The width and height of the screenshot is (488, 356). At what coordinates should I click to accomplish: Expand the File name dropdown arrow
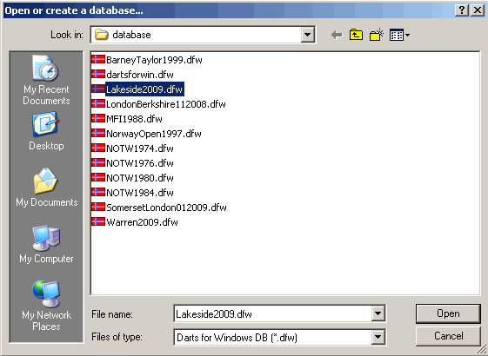pyautogui.click(x=378, y=313)
